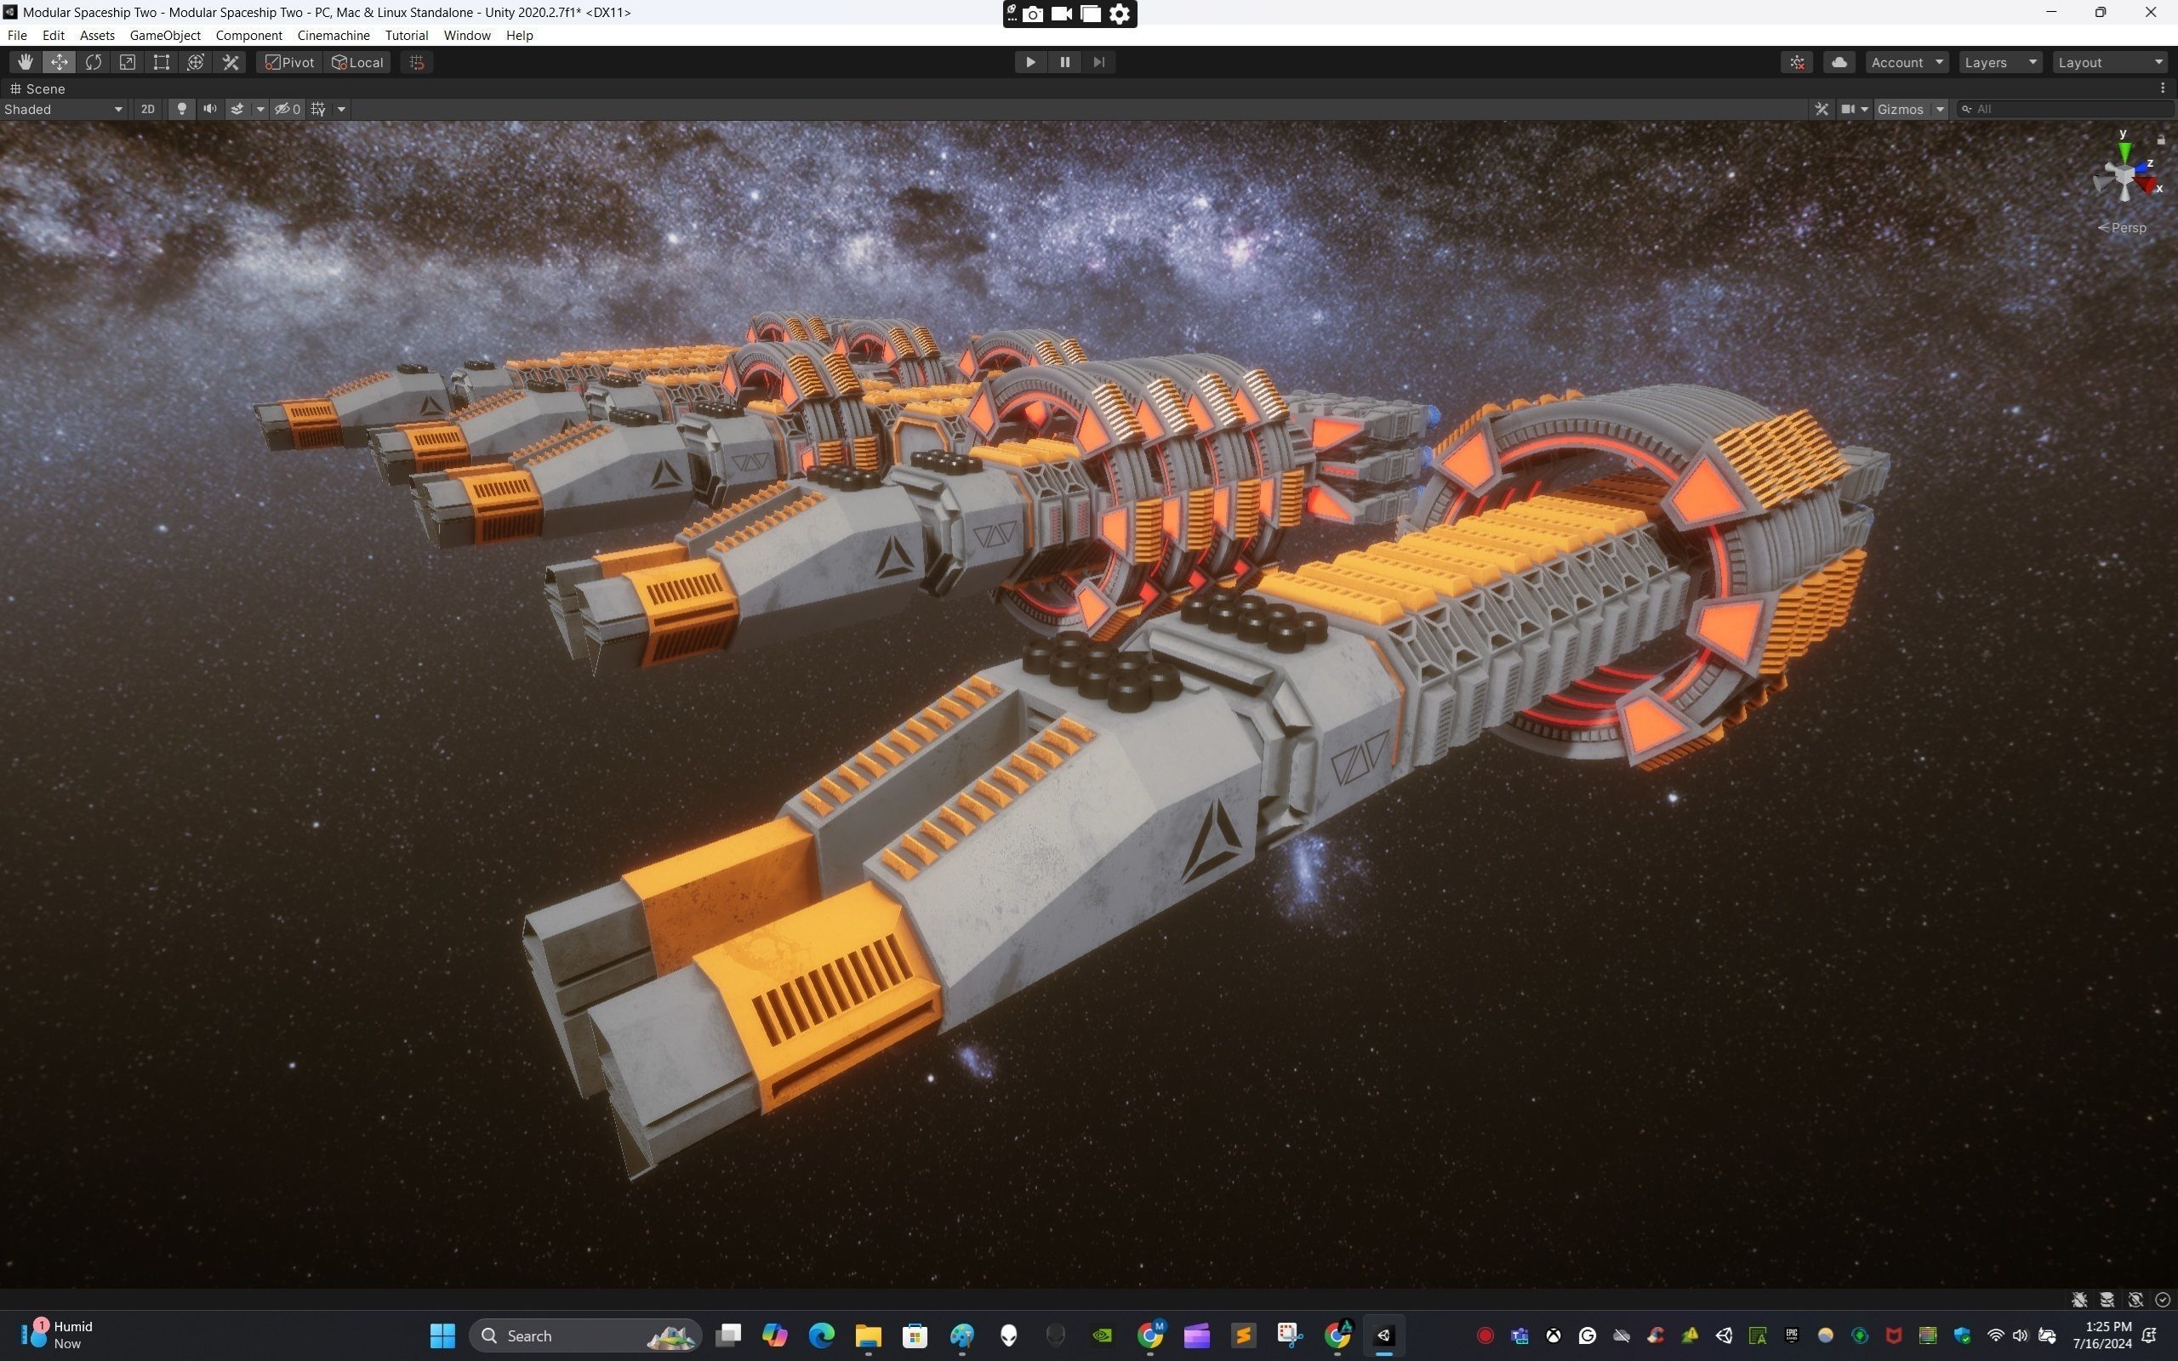Toggle Gizmos button
The width and height of the screenshot is (2178, 1361).
(1901, 109)
